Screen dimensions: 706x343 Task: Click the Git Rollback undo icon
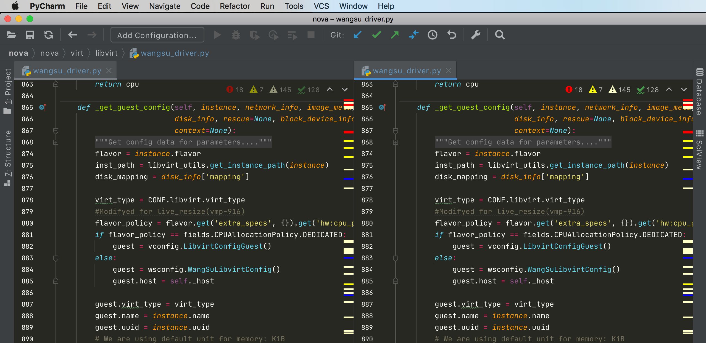tap(452, 35)
